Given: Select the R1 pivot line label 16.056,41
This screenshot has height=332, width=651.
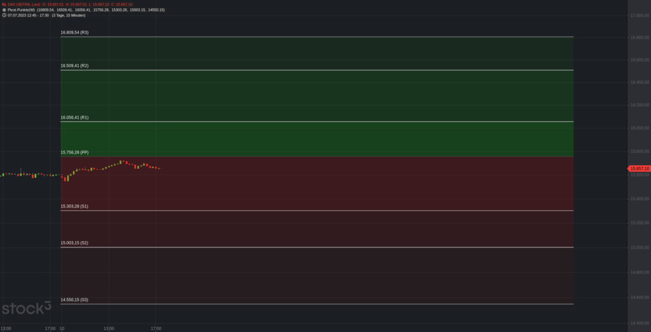Looking at the screenshot, I should pyautogui.click(x=74, y=117).
